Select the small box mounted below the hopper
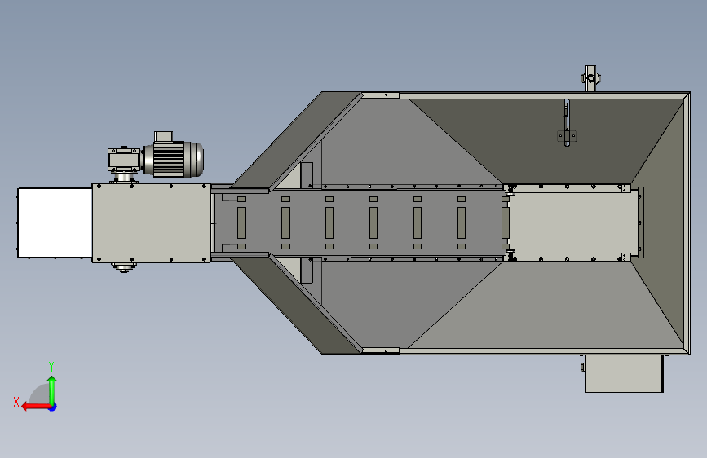The width and height of the screenshot is (707, 458). point(624,374)
